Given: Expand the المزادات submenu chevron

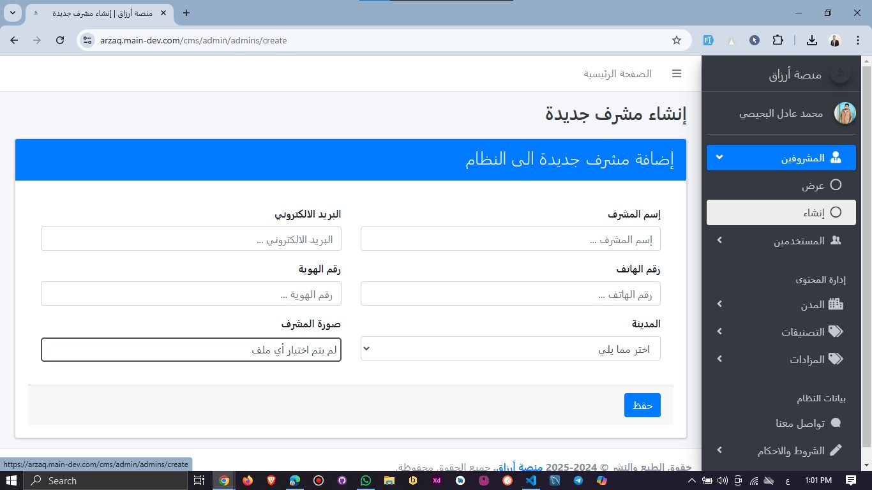Looking at the screenshot, I should [719, 359].
